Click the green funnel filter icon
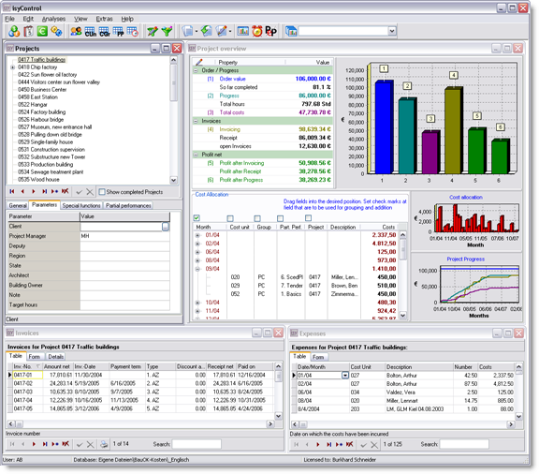539x474 pixels. pos(168,31)
